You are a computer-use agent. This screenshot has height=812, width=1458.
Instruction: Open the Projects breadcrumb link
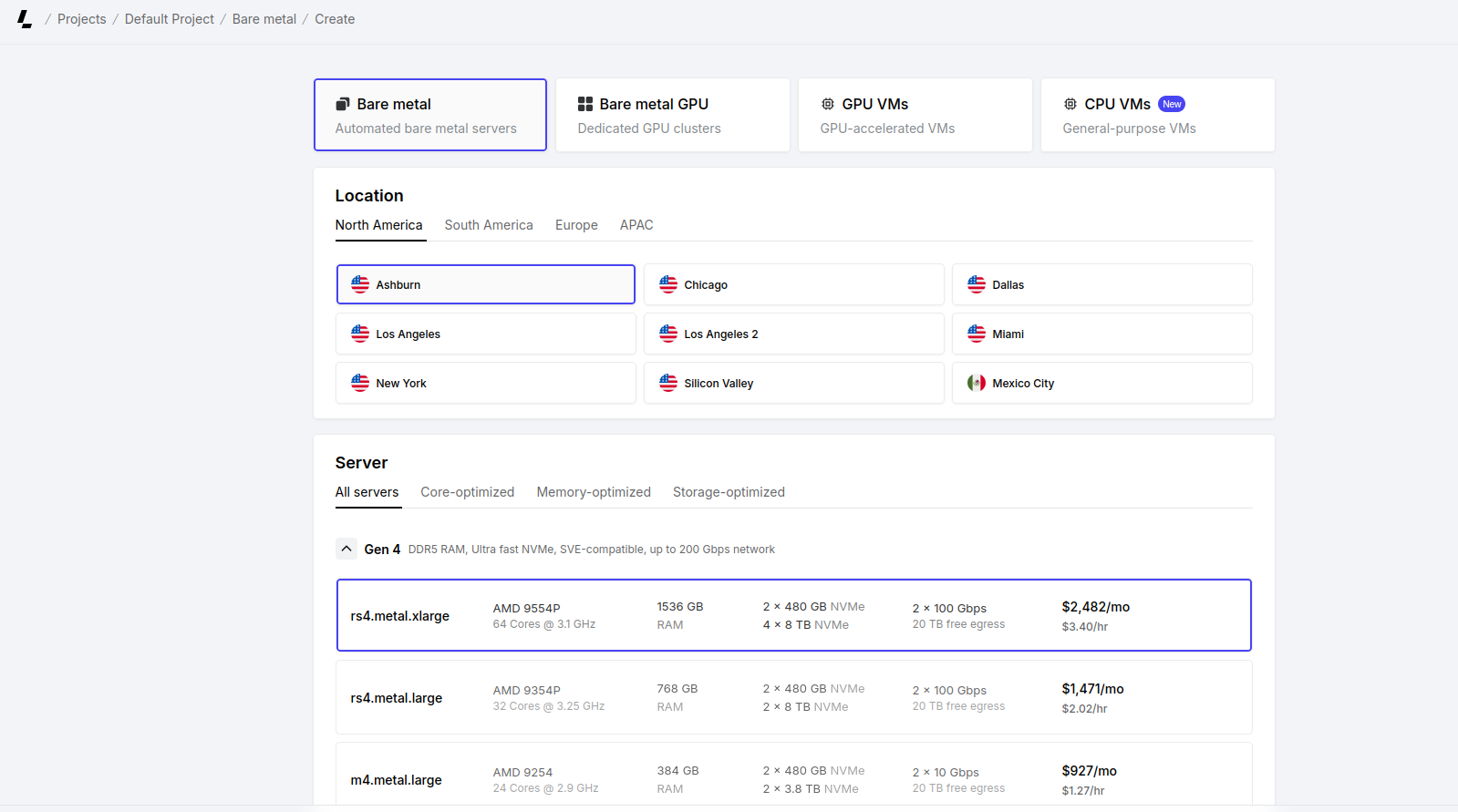pyautogui.click(x=81, y=19)
